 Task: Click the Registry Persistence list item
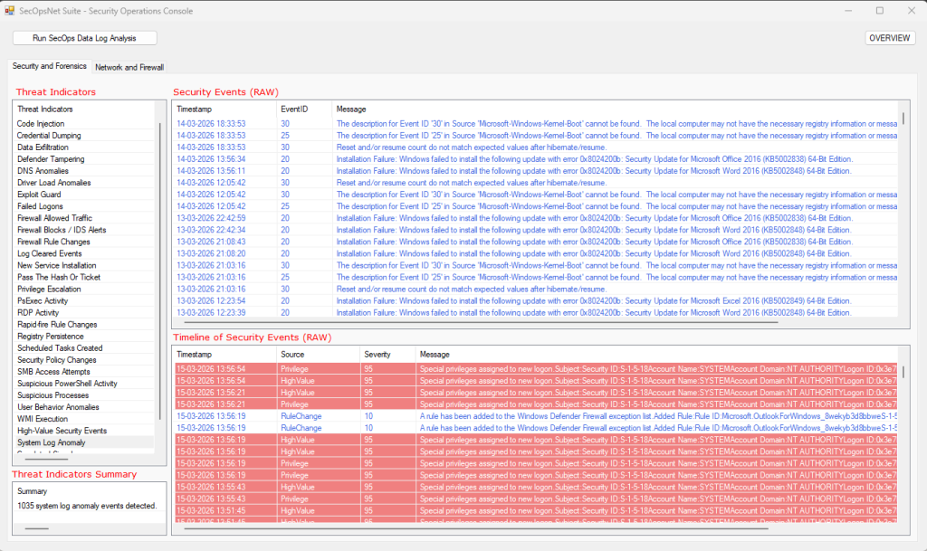[50, 337]
